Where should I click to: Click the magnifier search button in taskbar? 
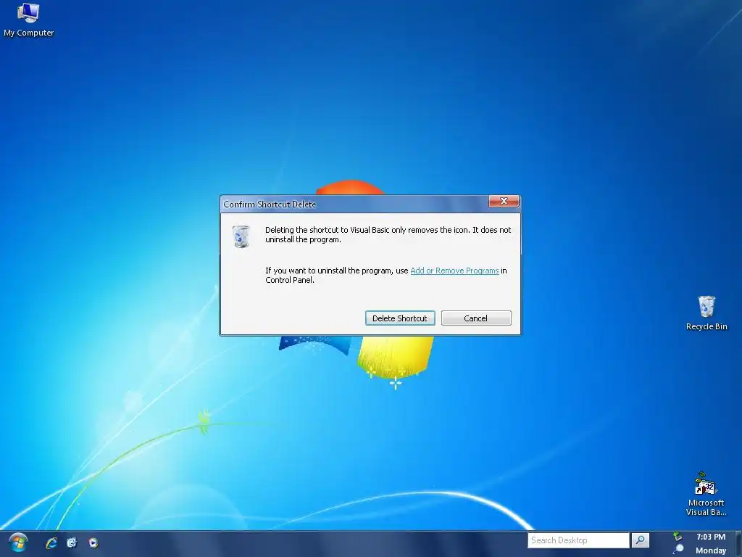click(x=641, y=540)
